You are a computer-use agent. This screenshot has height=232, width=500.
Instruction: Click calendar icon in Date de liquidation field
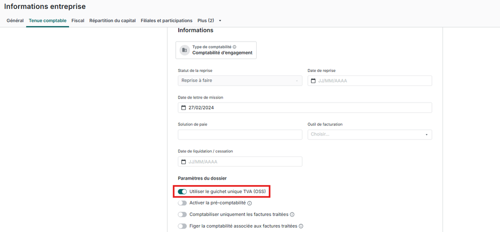click(x=183, y=162)
